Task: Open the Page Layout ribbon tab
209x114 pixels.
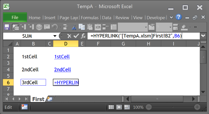Action: tap(69, 18)
